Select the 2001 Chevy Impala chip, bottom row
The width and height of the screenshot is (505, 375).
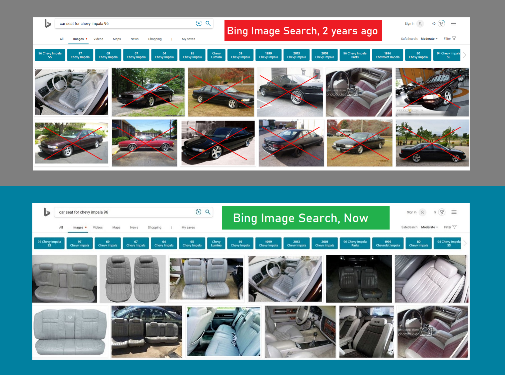click(325, 244)
